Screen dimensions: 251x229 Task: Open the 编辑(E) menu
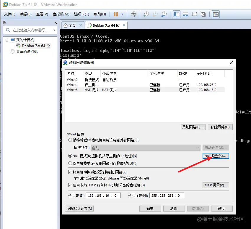tap(26, 14)
